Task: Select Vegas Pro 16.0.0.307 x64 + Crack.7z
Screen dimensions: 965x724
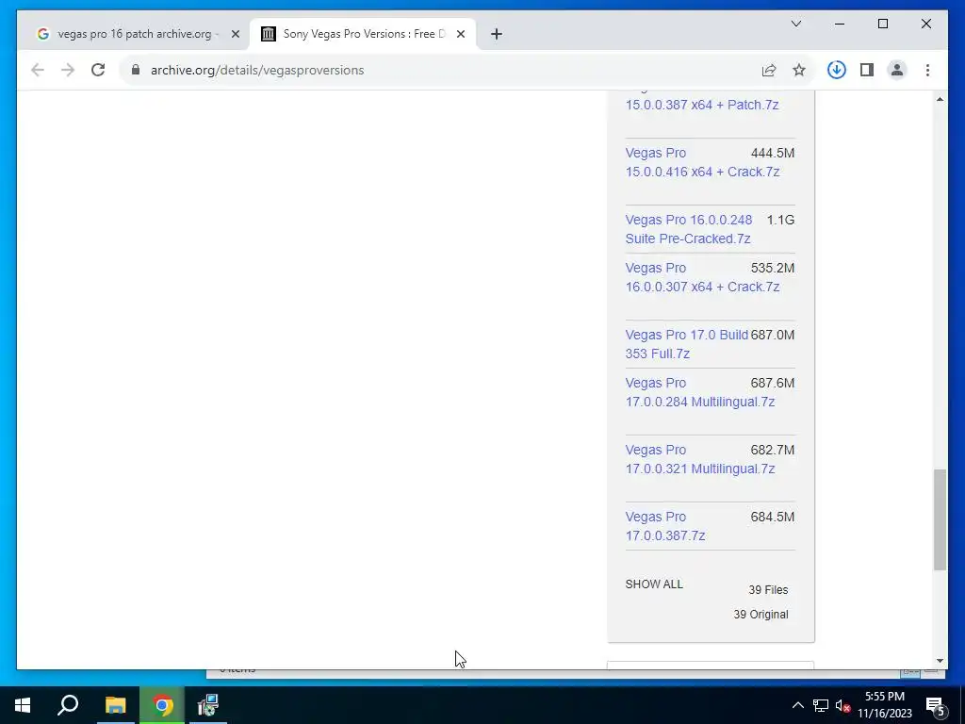Action: pyautogui.click(x=702, y=277)
